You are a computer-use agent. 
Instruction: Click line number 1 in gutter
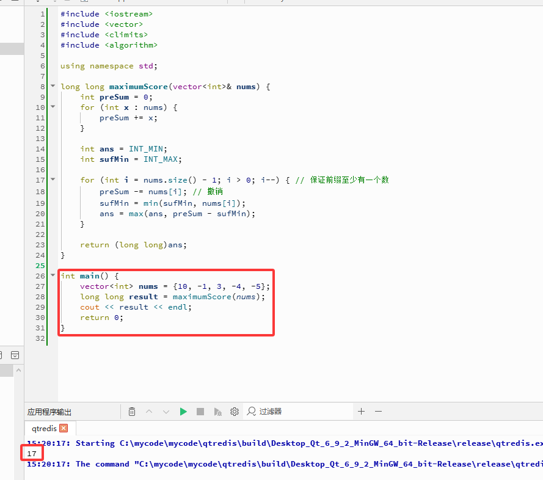click(42, 14)
